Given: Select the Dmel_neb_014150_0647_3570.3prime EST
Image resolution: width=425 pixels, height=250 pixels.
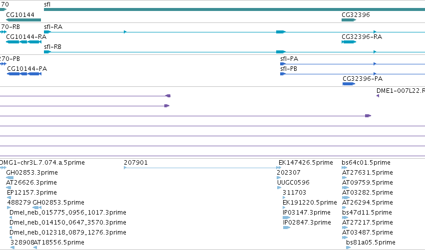Looking at the screenshot, I should 11,228.
